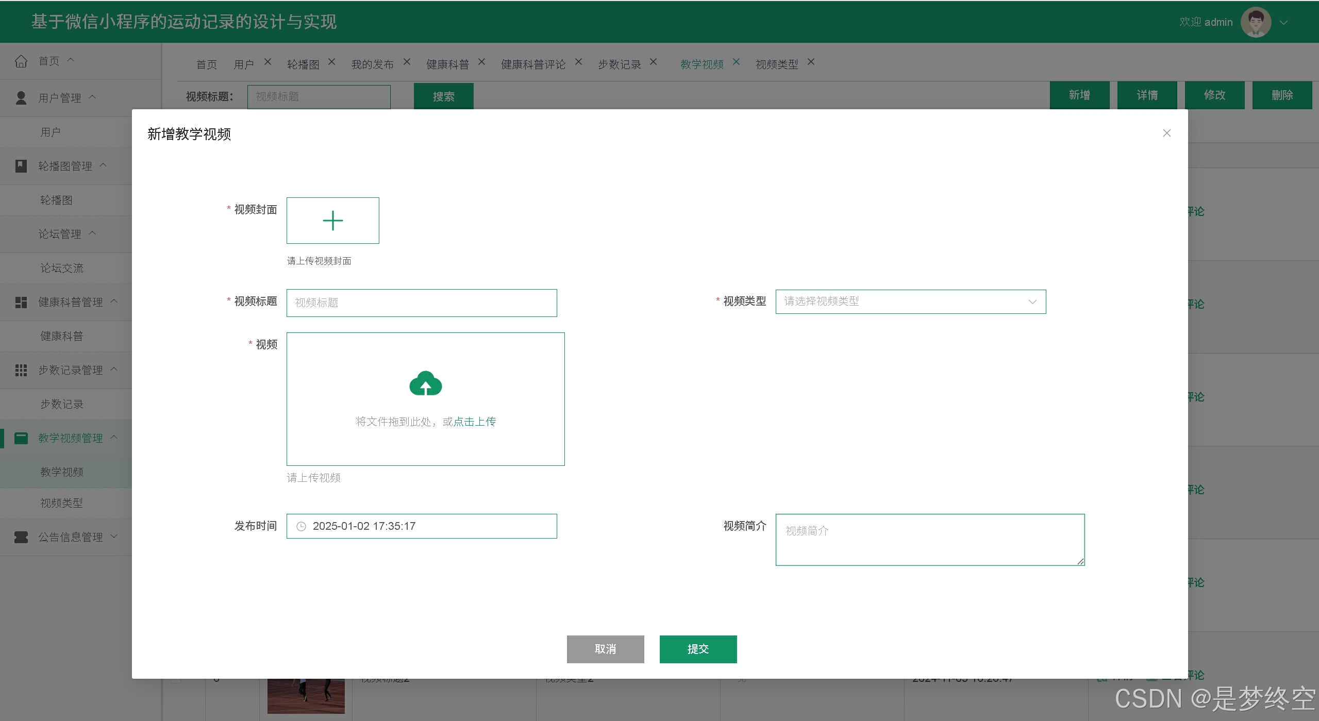The height and width of the screenshot is (721, 1319).
Task: Click the plus icon to upload video cover
Action: [x=332, y=221]
